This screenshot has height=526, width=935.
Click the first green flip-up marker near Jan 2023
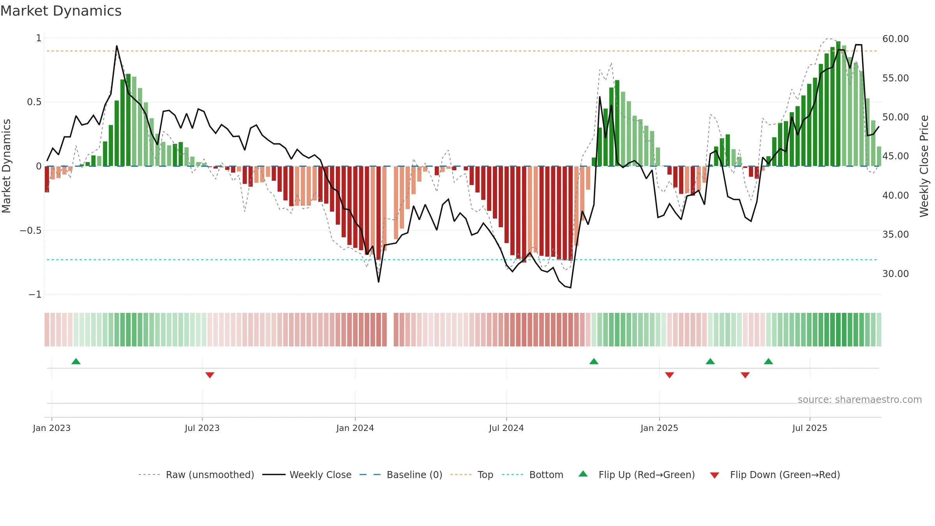click(x=76, y=361)
